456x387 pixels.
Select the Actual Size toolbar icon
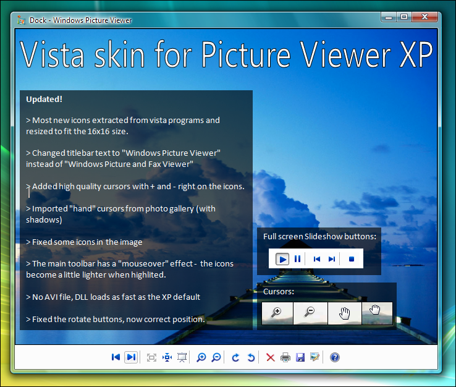(x=167, y=357)
